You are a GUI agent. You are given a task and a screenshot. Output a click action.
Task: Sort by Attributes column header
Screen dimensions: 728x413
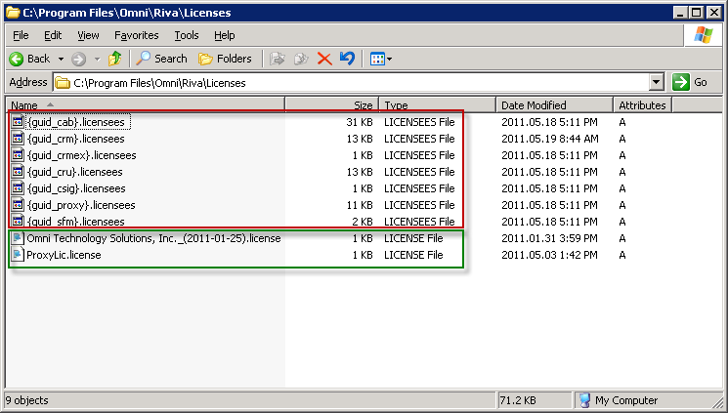[x=643, y=105]
